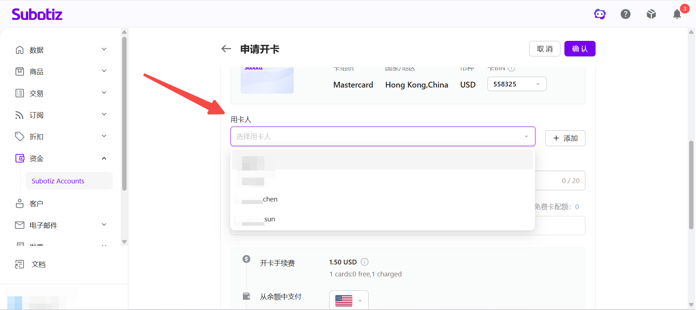Open the 折扣 menu item

coord(37,137)
